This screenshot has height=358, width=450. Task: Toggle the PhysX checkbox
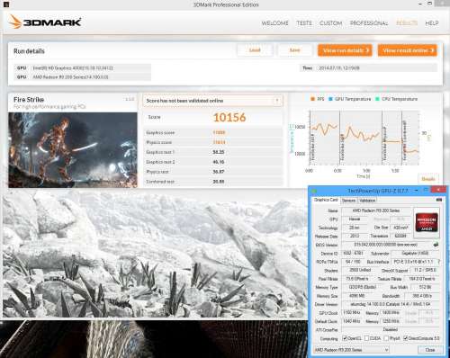[386, 338]
